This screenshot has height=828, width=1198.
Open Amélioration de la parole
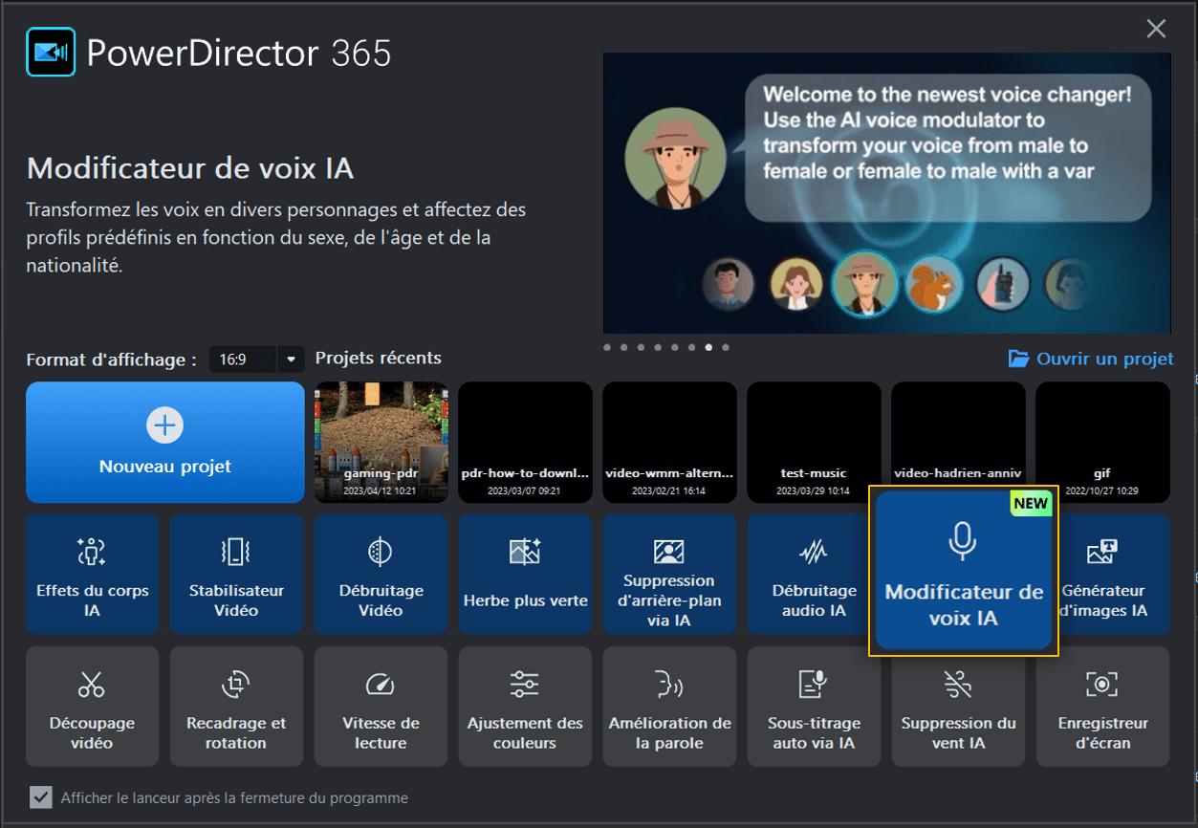pos(669,707)
